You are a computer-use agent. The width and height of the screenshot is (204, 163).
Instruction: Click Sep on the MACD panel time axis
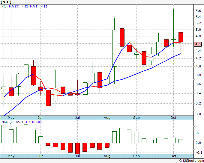(x=136, y=156)
